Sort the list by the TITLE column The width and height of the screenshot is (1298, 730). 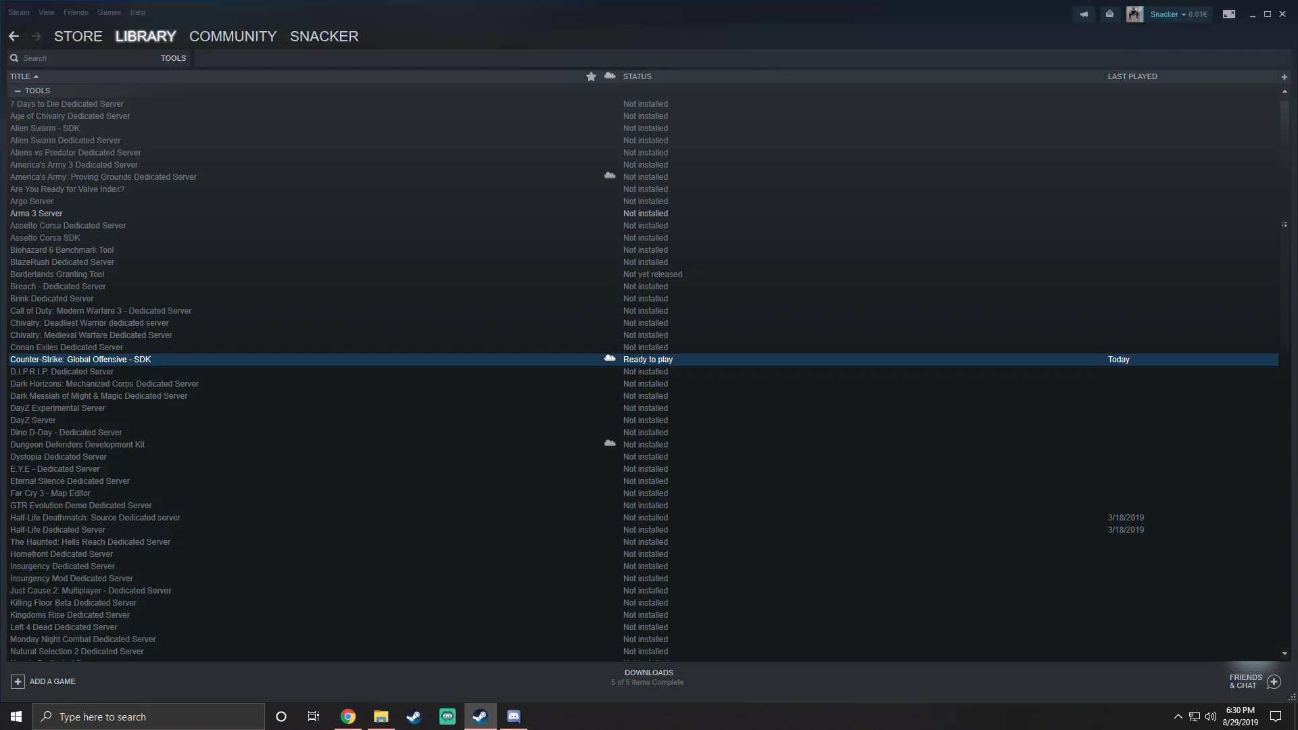pos(24,76)
